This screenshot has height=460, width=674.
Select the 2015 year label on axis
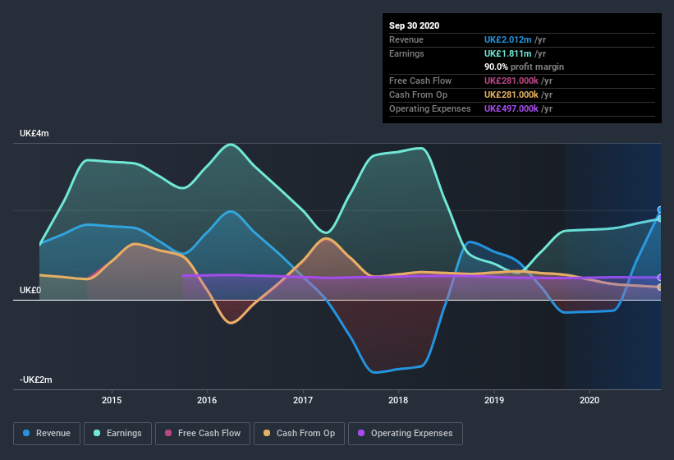coord(112,400)
